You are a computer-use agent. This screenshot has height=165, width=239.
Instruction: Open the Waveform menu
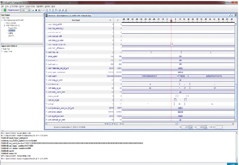coord(40,7)
